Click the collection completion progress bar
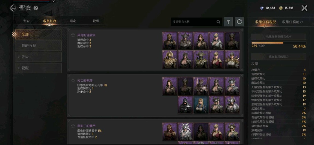Image resolution: width=314 pixels, height=145 pixels. point(279,43)
